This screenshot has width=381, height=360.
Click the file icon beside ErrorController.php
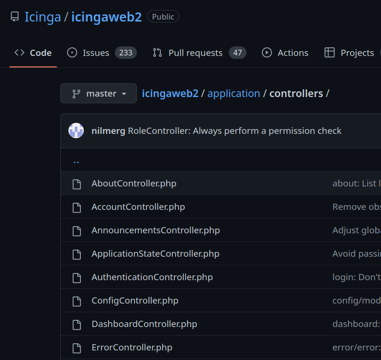[x=77, y=348]
